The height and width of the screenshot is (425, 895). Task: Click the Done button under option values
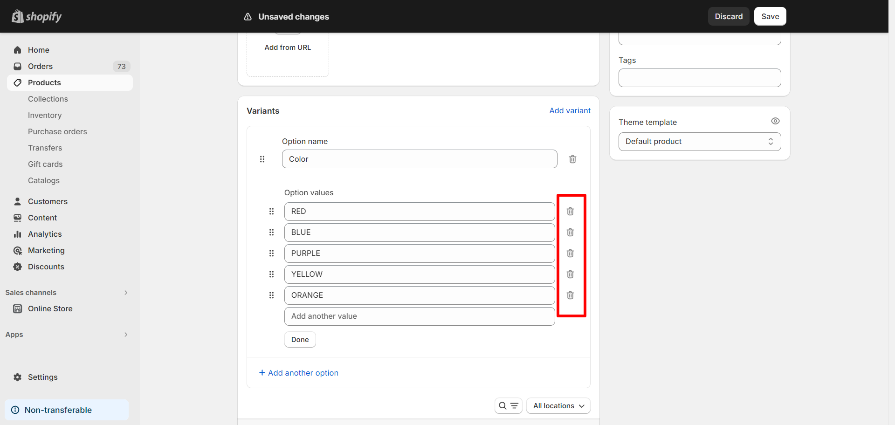coord(300,340)
